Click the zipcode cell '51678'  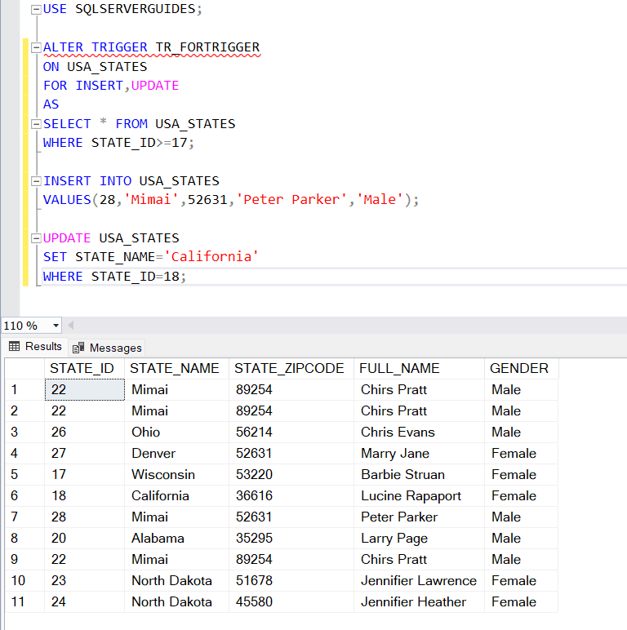(291, 580)
